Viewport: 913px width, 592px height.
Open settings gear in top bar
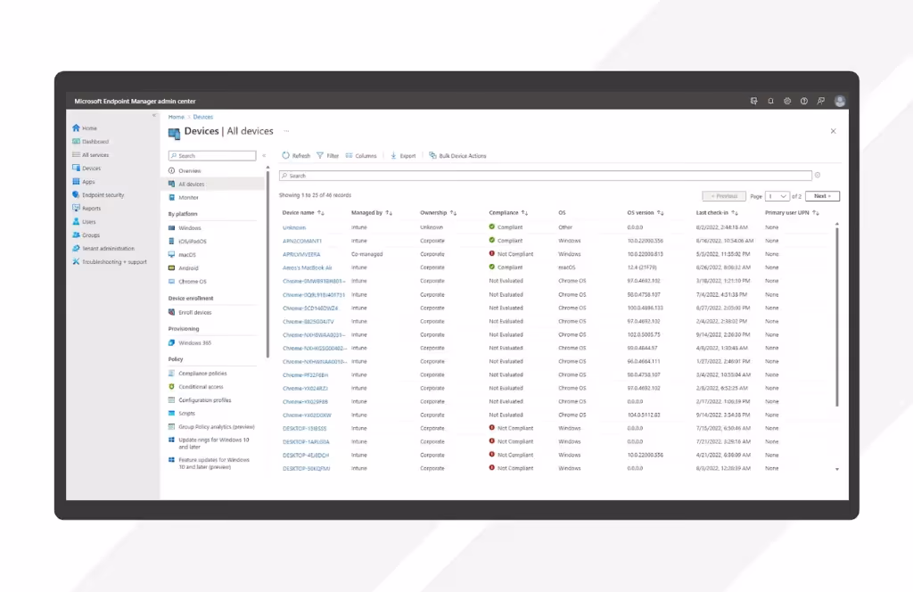click(787, 101)
